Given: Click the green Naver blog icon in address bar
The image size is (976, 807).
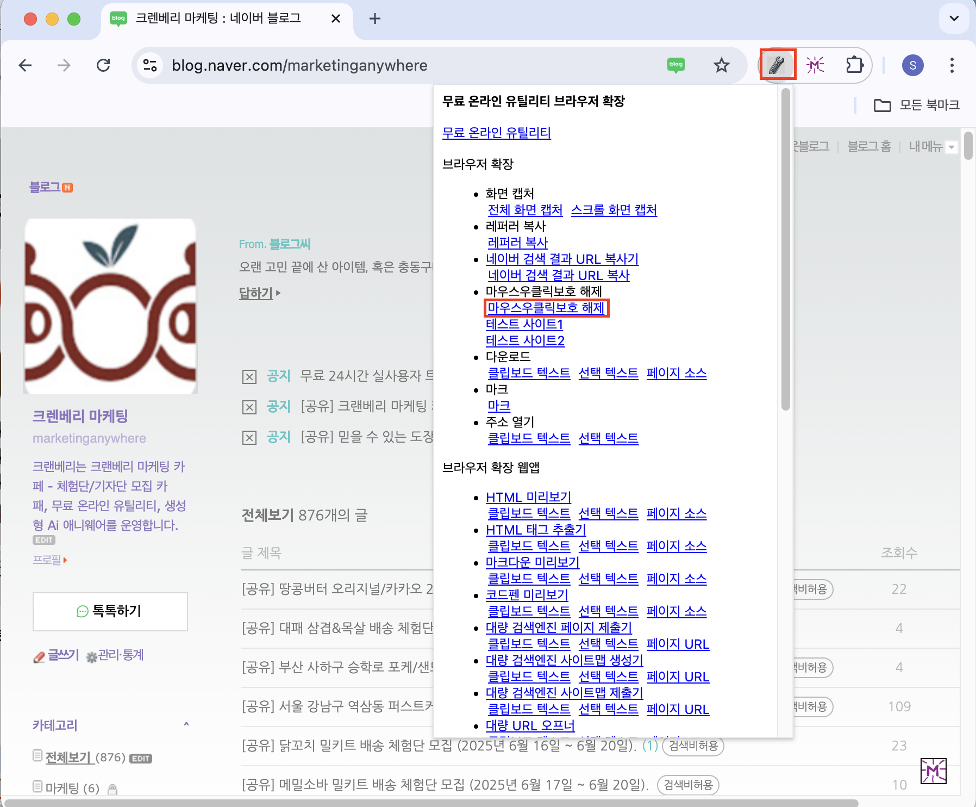Looking at the screenshot, I should 675,65.
